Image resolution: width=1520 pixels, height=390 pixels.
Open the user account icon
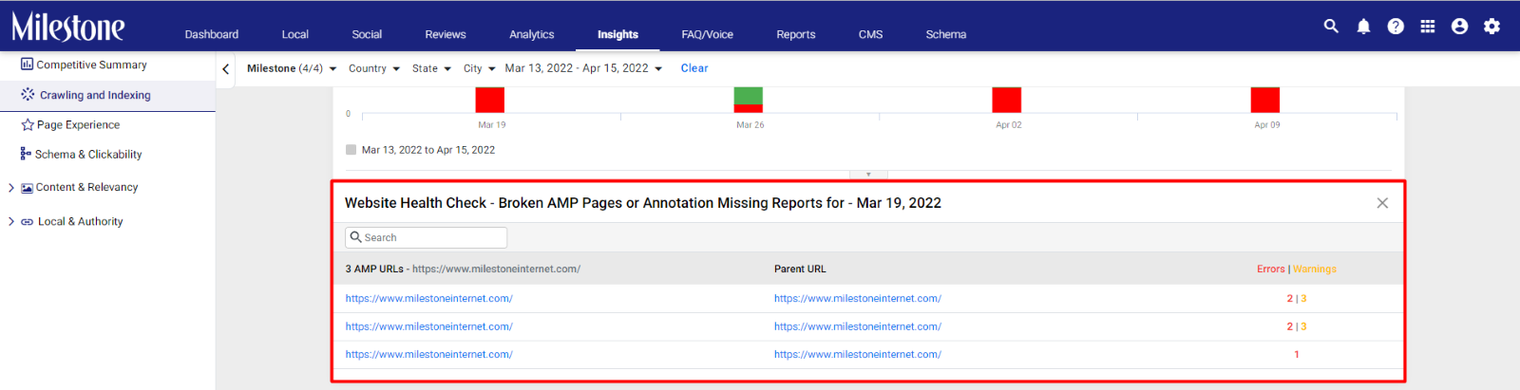(1460, 27)
